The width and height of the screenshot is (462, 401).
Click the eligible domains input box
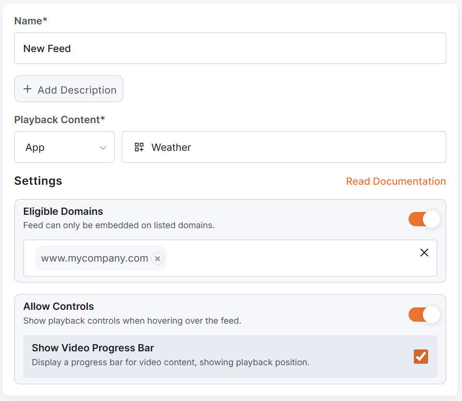click(230, 258)
